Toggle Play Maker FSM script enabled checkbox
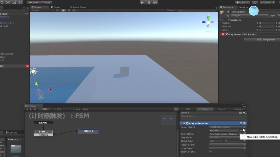Image resolution: width=280 pixels, height=157 pixels. point(227,34)
